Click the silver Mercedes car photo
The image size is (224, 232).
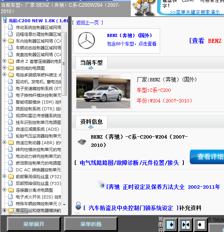(103, 92)
